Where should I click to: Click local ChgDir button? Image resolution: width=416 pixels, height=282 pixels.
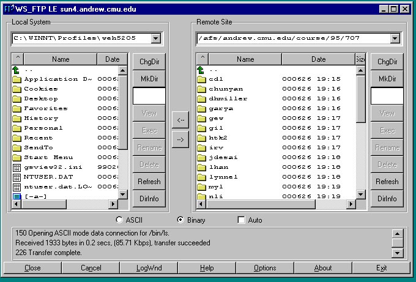[x=149, y=62]
